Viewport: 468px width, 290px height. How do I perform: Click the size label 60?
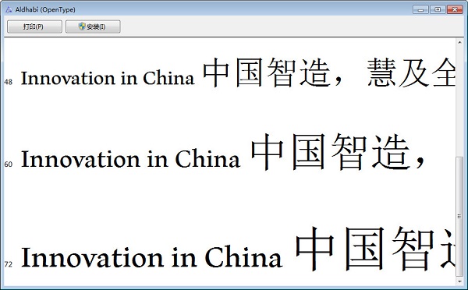[9, 164]
